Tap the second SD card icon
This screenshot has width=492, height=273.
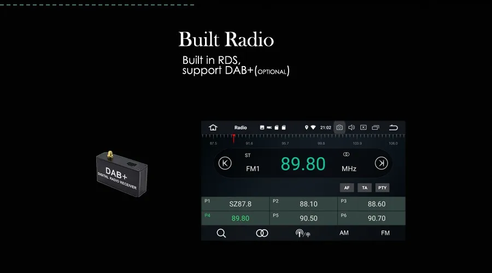point(284,128)
